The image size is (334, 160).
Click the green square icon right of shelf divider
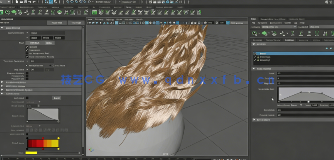point(94,12)
